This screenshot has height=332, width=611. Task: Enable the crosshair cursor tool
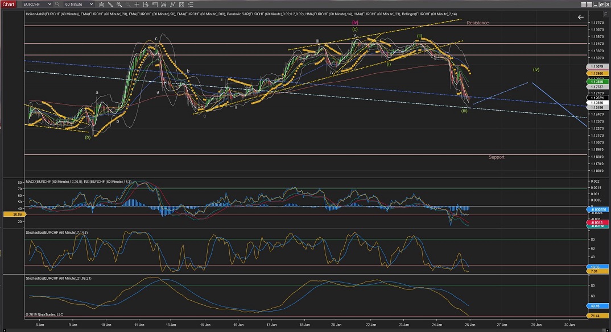coord(137,5)
